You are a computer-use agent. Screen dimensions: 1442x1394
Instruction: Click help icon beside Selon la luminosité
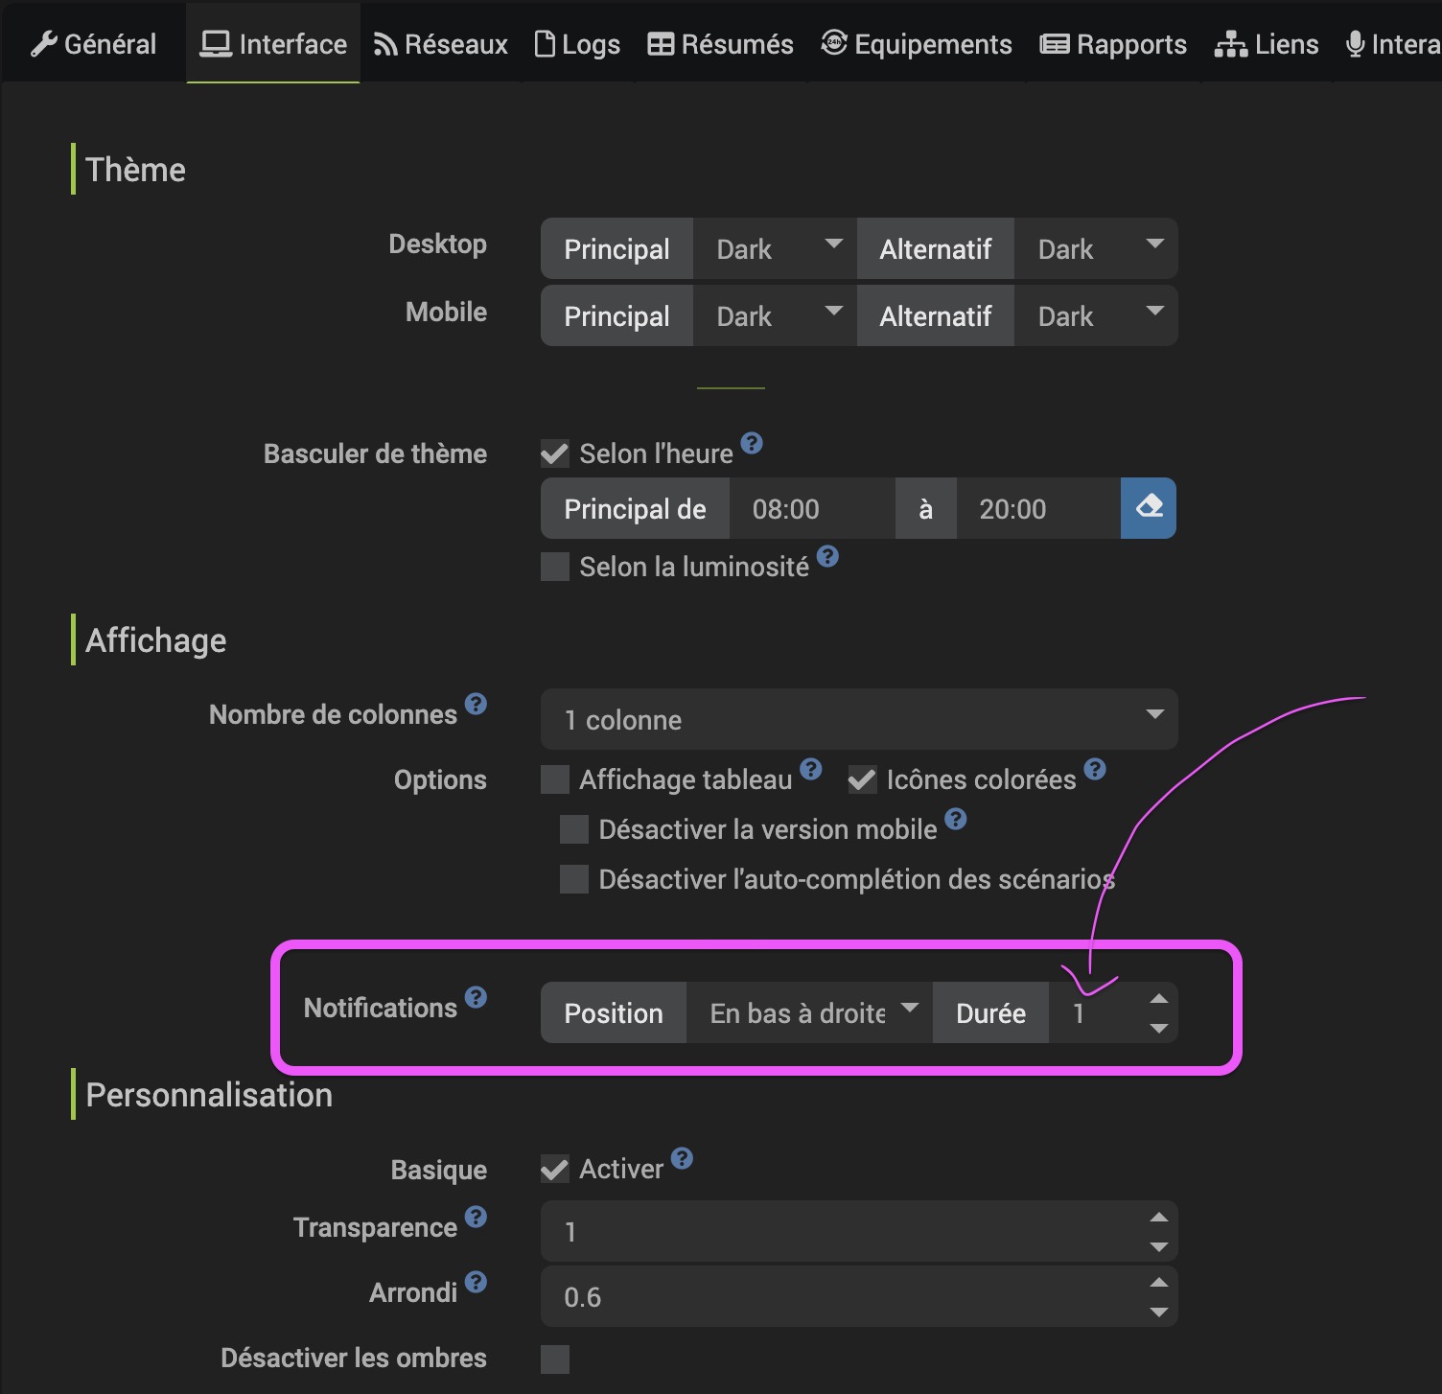click(827, 556)
